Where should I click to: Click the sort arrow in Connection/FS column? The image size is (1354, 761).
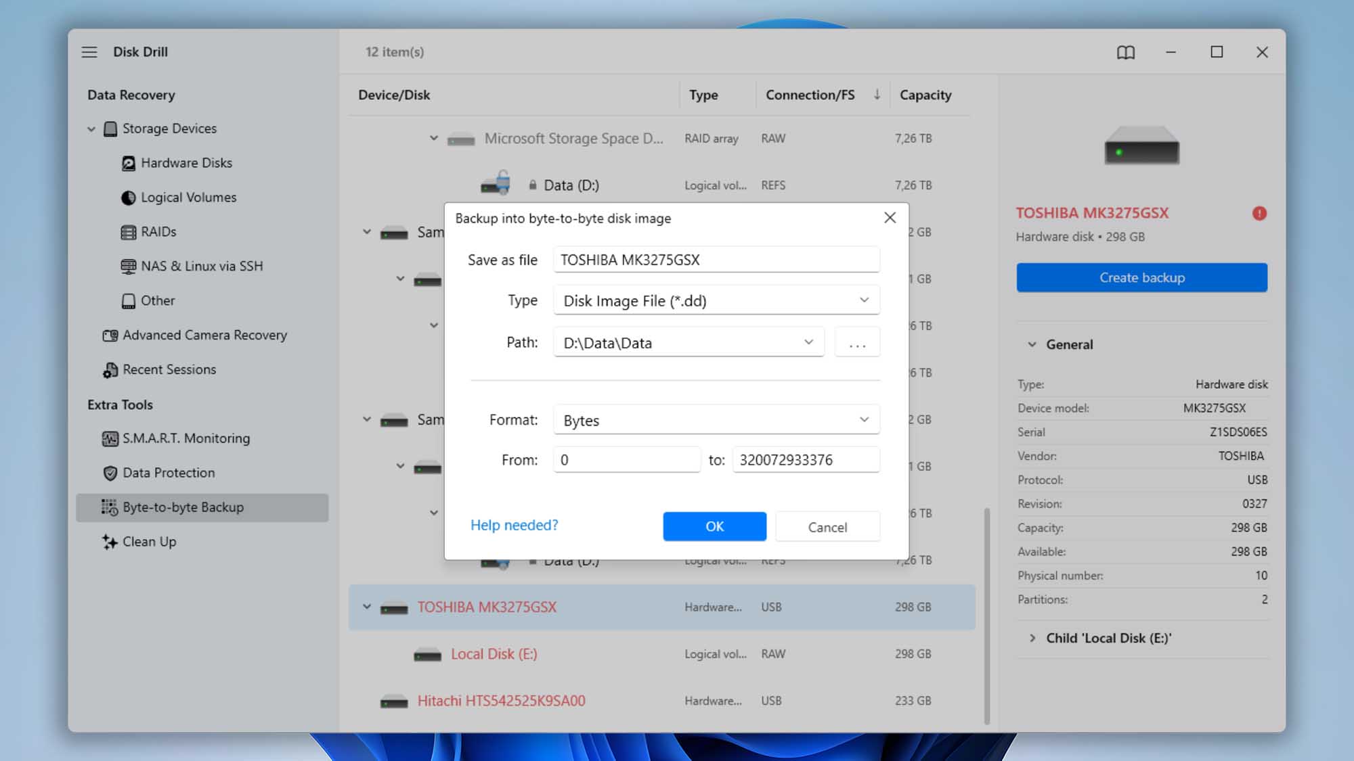pos(877,95)
